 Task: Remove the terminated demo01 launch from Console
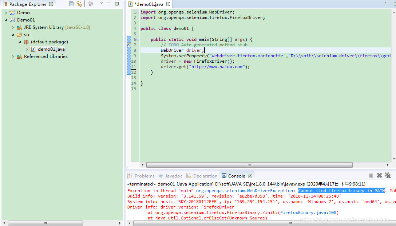pos(379,176)
